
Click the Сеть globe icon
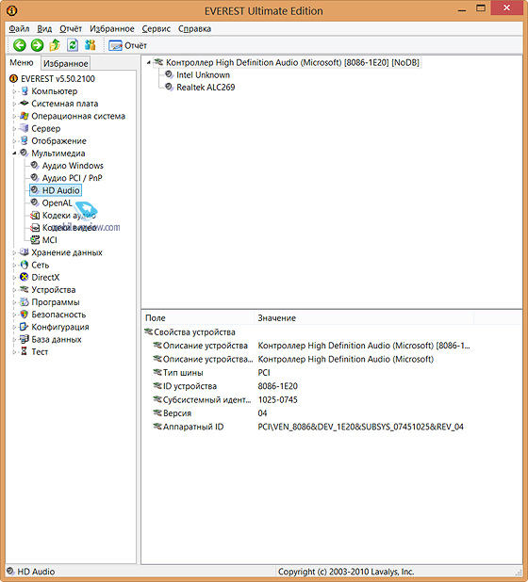(x=25, y=265)
